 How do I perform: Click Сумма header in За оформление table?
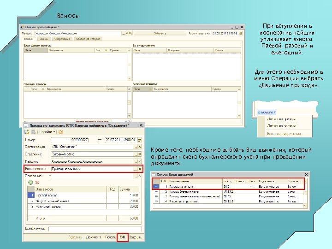[227, 50]
